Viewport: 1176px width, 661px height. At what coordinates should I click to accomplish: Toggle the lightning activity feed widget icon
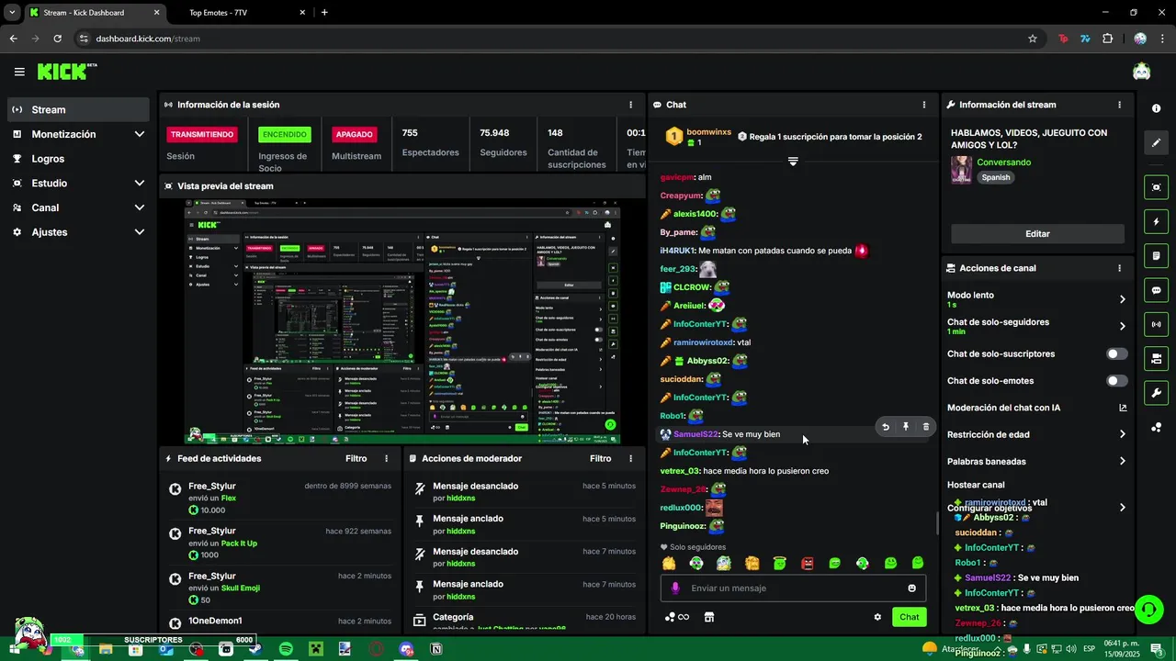[x=1156, y=221]
